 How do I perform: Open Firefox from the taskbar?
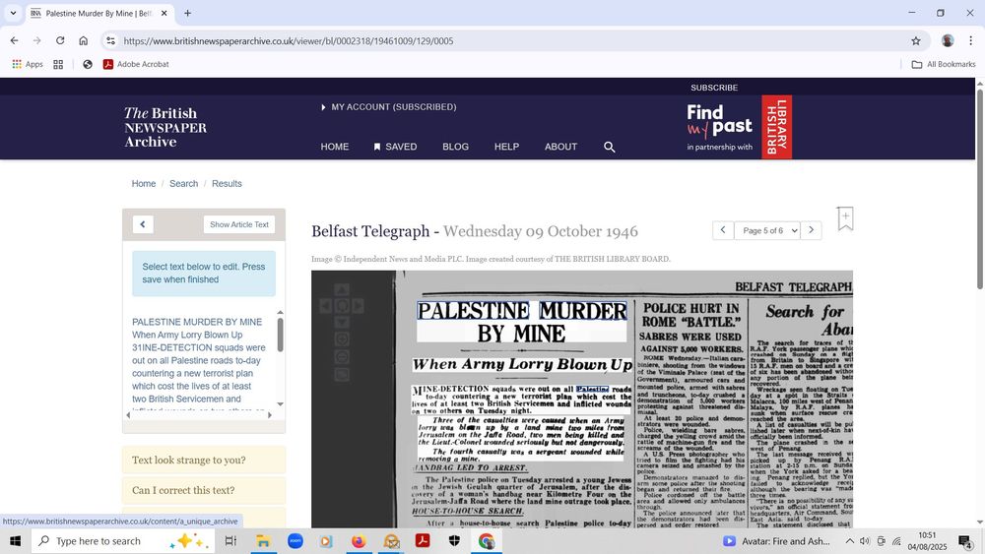click(359, 541)
